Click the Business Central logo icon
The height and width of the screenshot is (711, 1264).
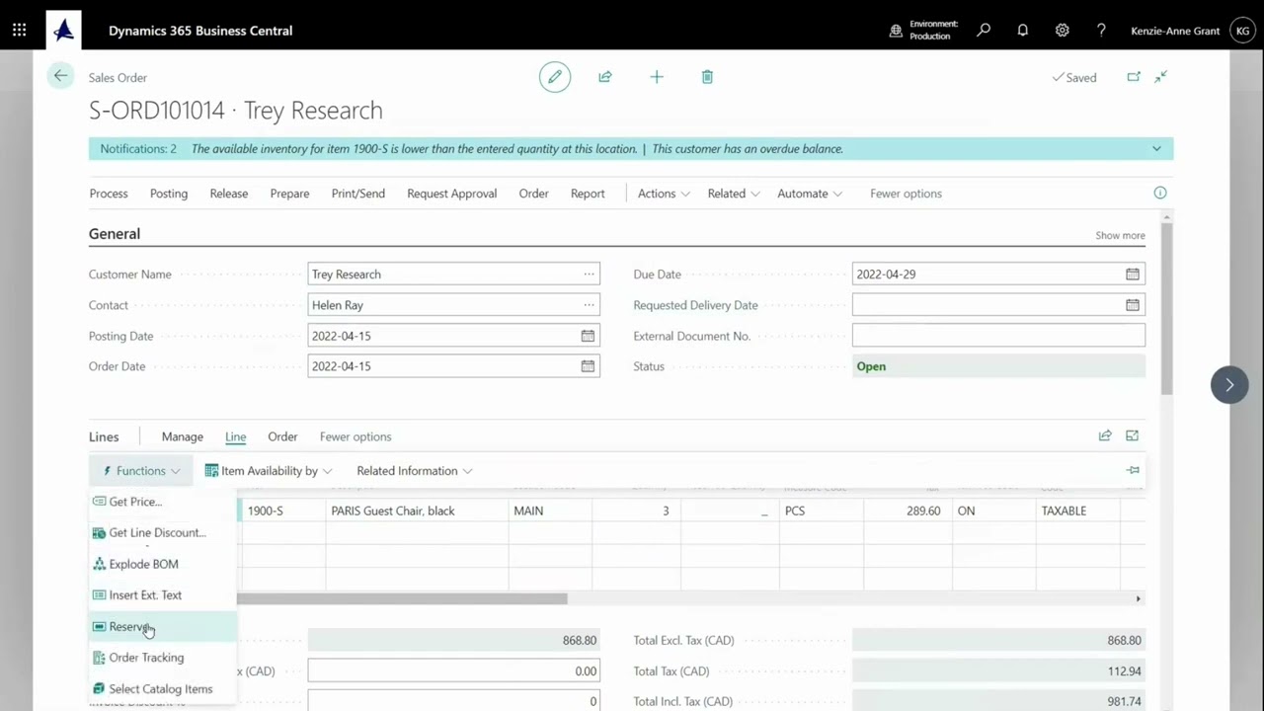point(64,31)
